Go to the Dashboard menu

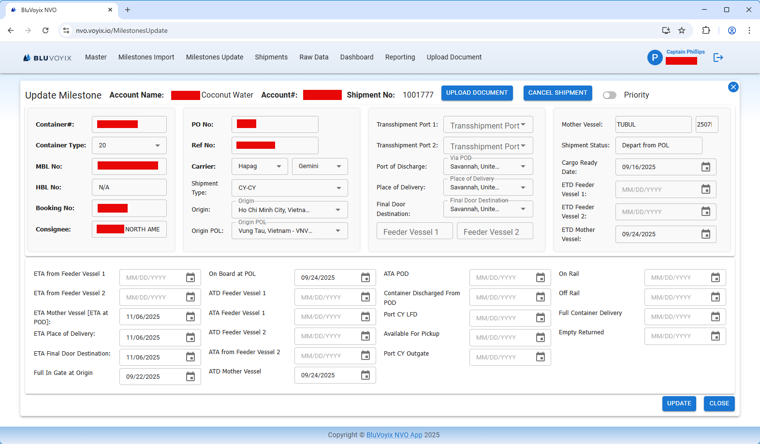click(356, 57)
